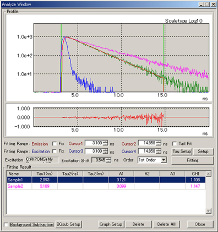218x232 pixels.
Task: Click A1 value 0.121
Action: [x=121, y=180]
